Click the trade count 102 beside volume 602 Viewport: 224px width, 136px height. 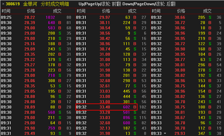click(x=142, y=107)
